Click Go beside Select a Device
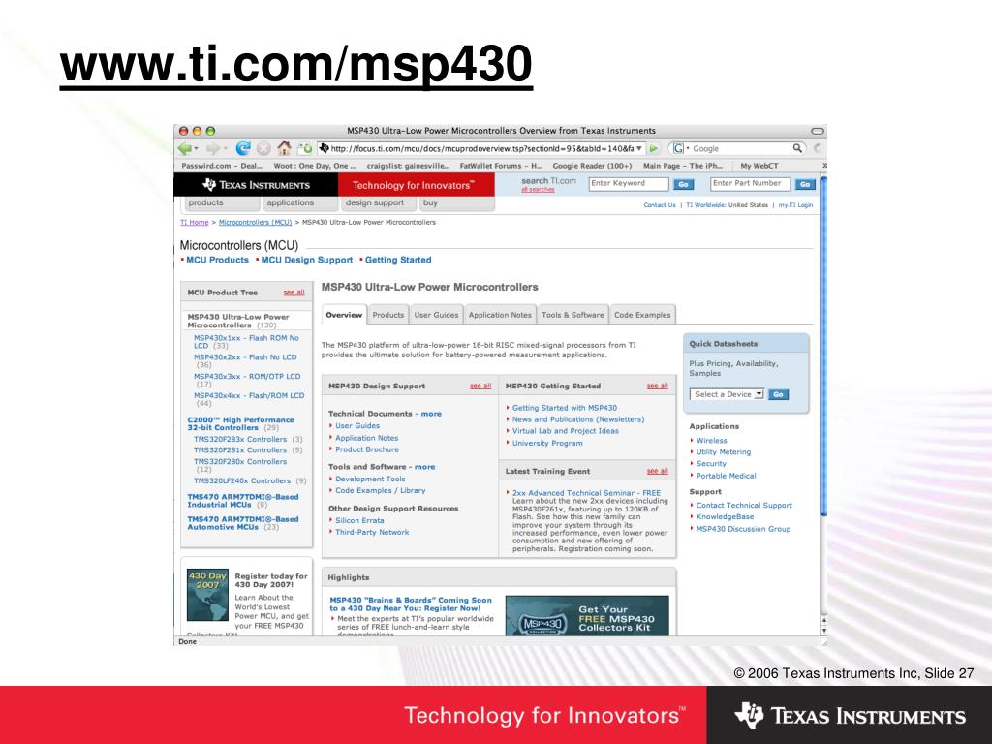The height and width of the screenshot is (744, 992). pyautogui.click(x=778, y=394)
